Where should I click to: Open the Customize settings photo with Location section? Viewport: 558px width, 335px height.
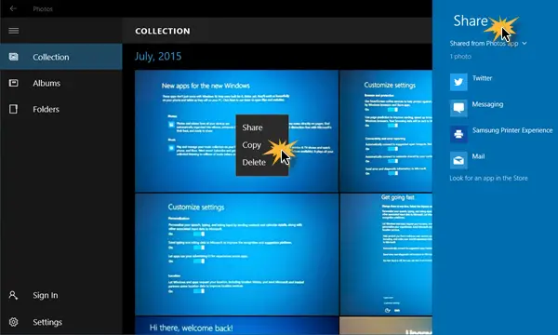point(236,254)
